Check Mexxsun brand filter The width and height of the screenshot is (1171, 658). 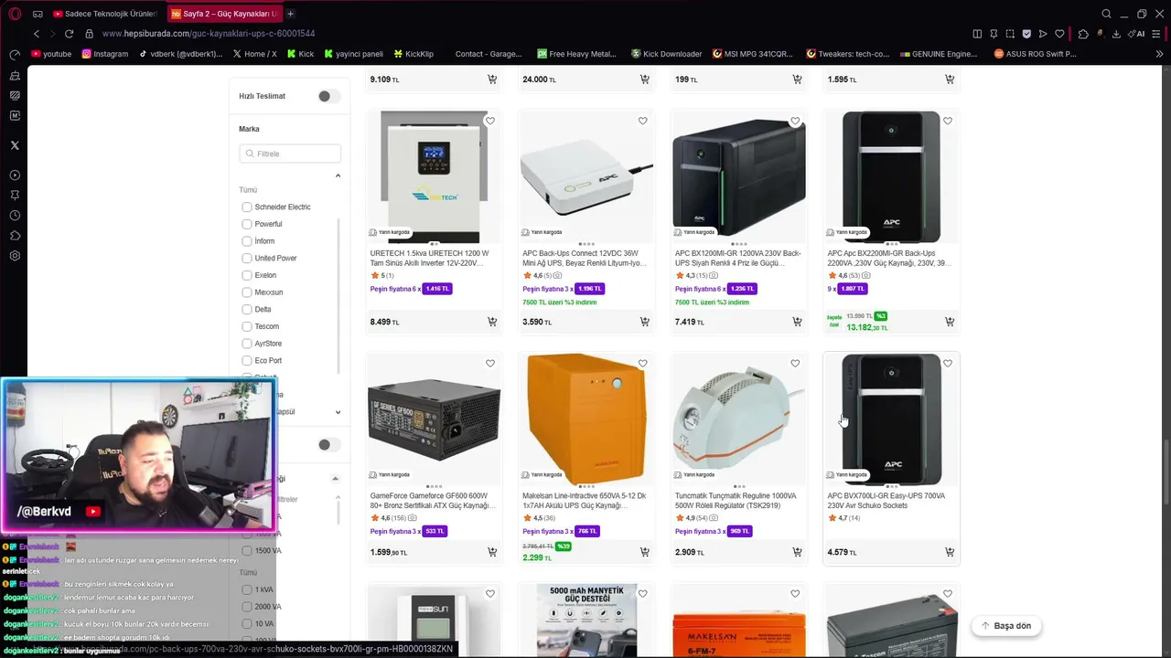pos(247,292)
